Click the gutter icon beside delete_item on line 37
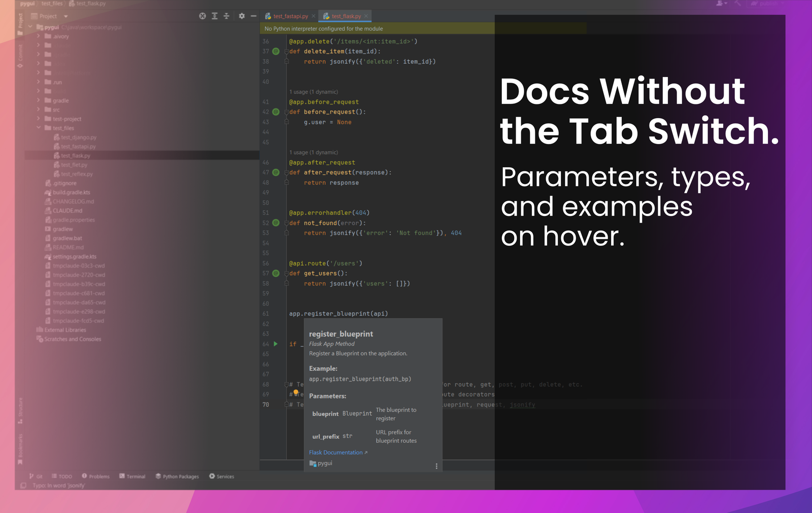The image size is (812, 513). tap(276, 51)
